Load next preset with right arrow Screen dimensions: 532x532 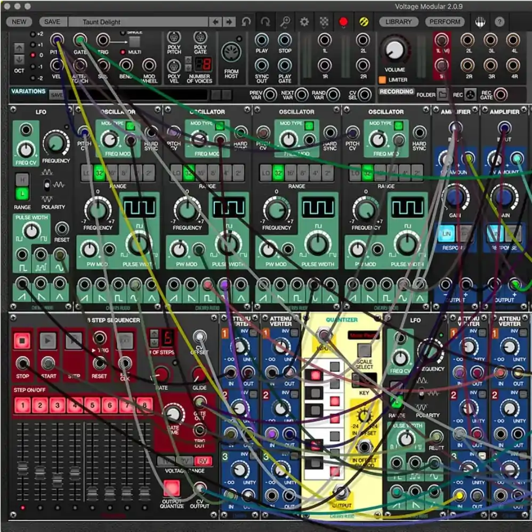coord(229,22)
